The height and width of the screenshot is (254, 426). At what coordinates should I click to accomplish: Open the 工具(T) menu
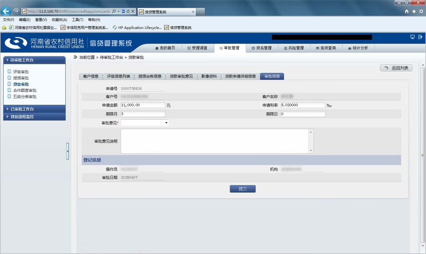(78, 20)
